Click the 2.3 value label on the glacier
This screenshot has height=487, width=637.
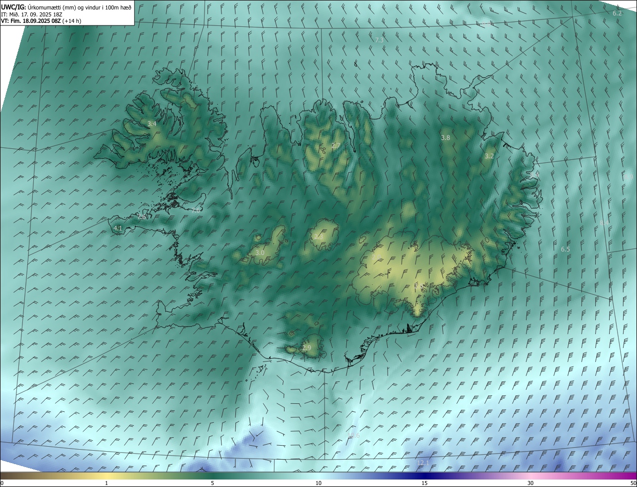click(x=318, y=237)
